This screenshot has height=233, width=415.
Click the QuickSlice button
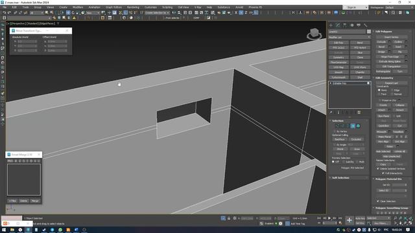click(383, 126)
